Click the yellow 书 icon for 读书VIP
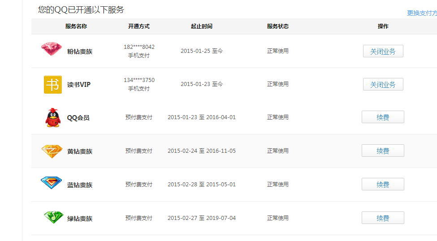Viewport: 437px width, 241px height. [x=53, y=84]
